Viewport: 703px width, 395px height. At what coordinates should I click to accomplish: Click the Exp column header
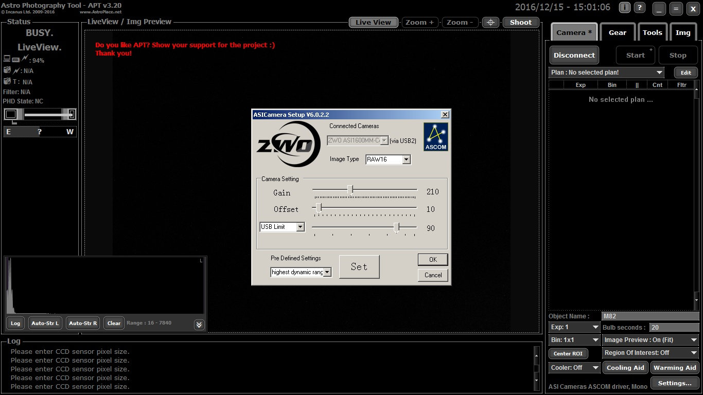tap(581, 85)
